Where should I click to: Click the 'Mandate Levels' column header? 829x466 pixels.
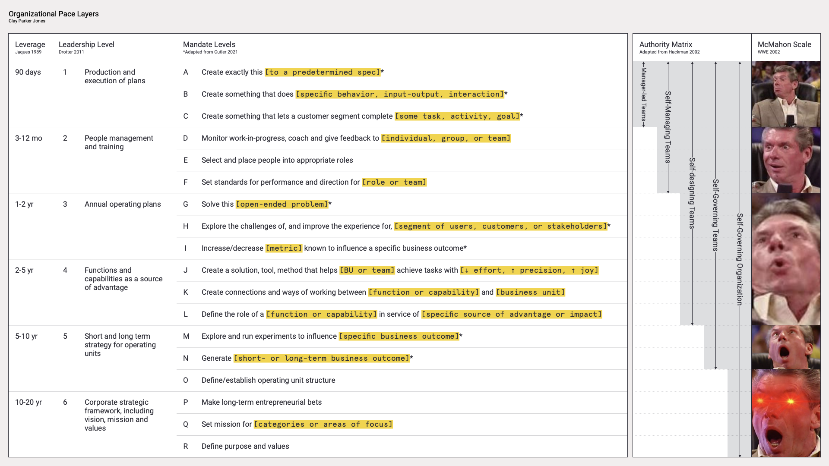[x=209, y=44]
